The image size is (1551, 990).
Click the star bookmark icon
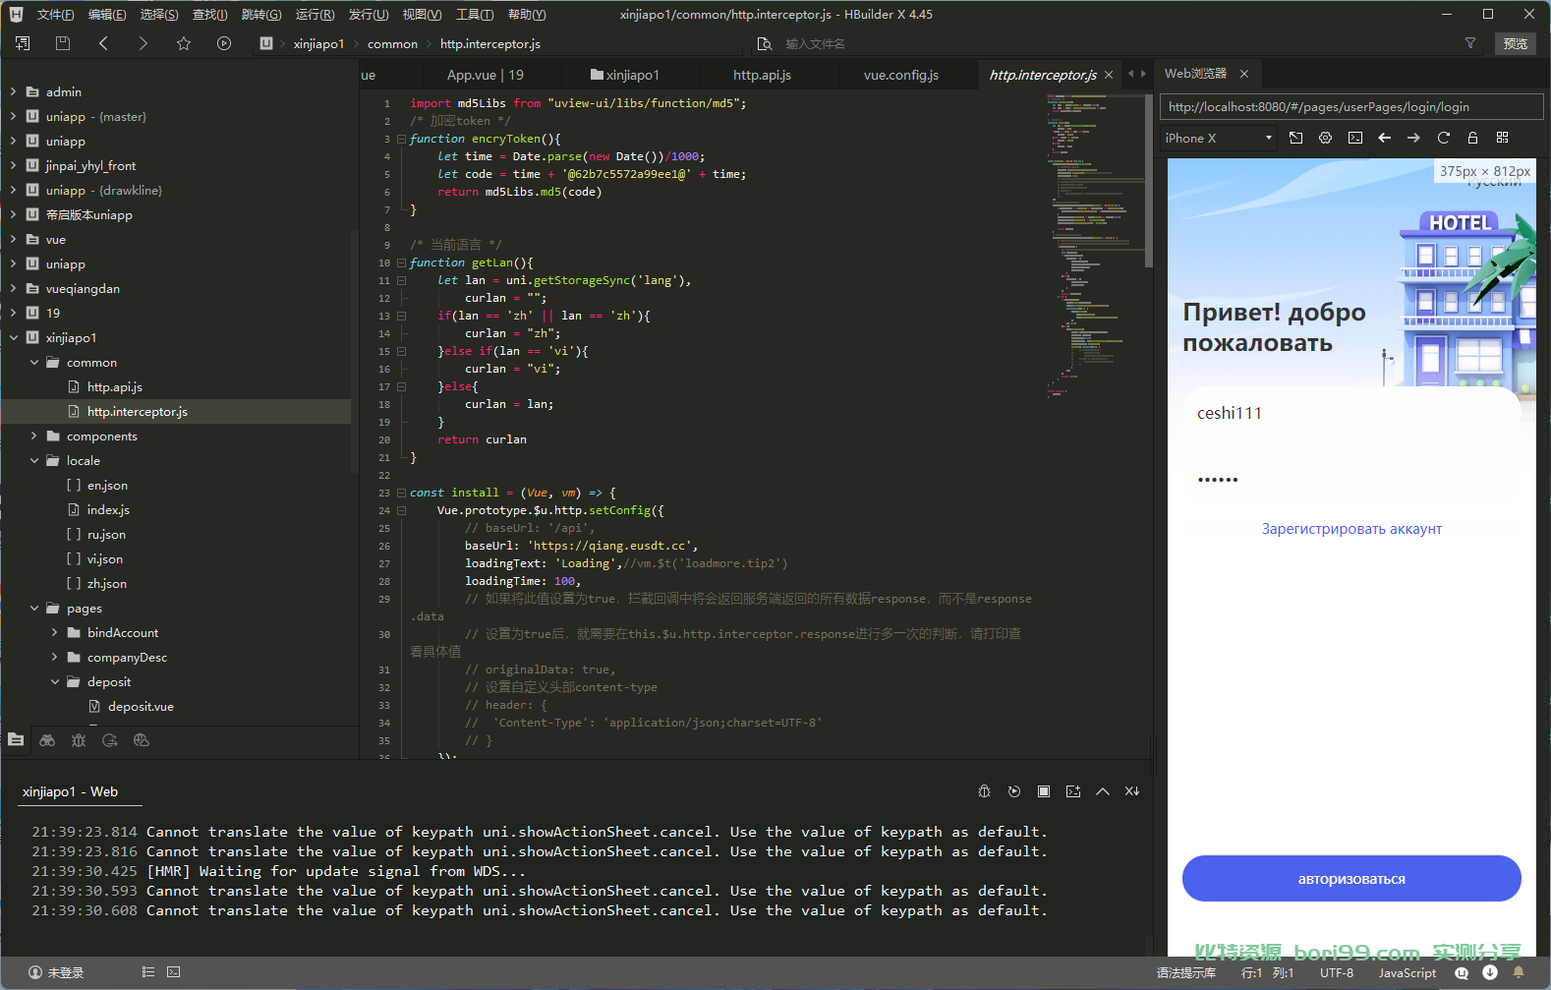coord(184,43)
